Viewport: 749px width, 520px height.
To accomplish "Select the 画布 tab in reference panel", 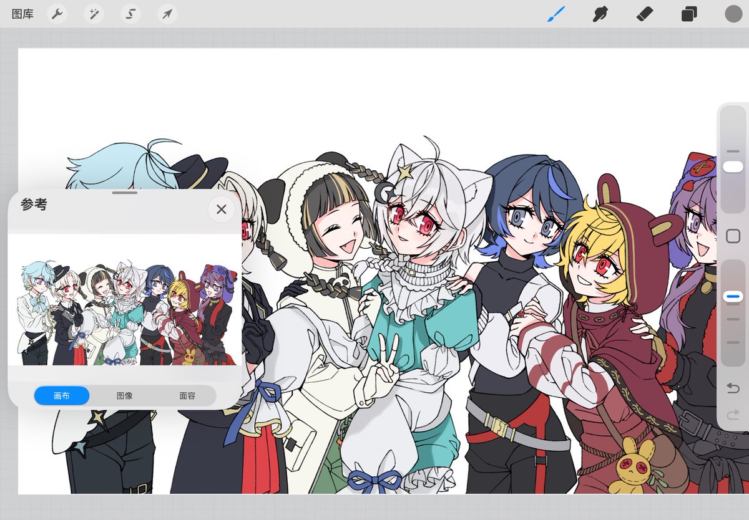I will 62,395.
